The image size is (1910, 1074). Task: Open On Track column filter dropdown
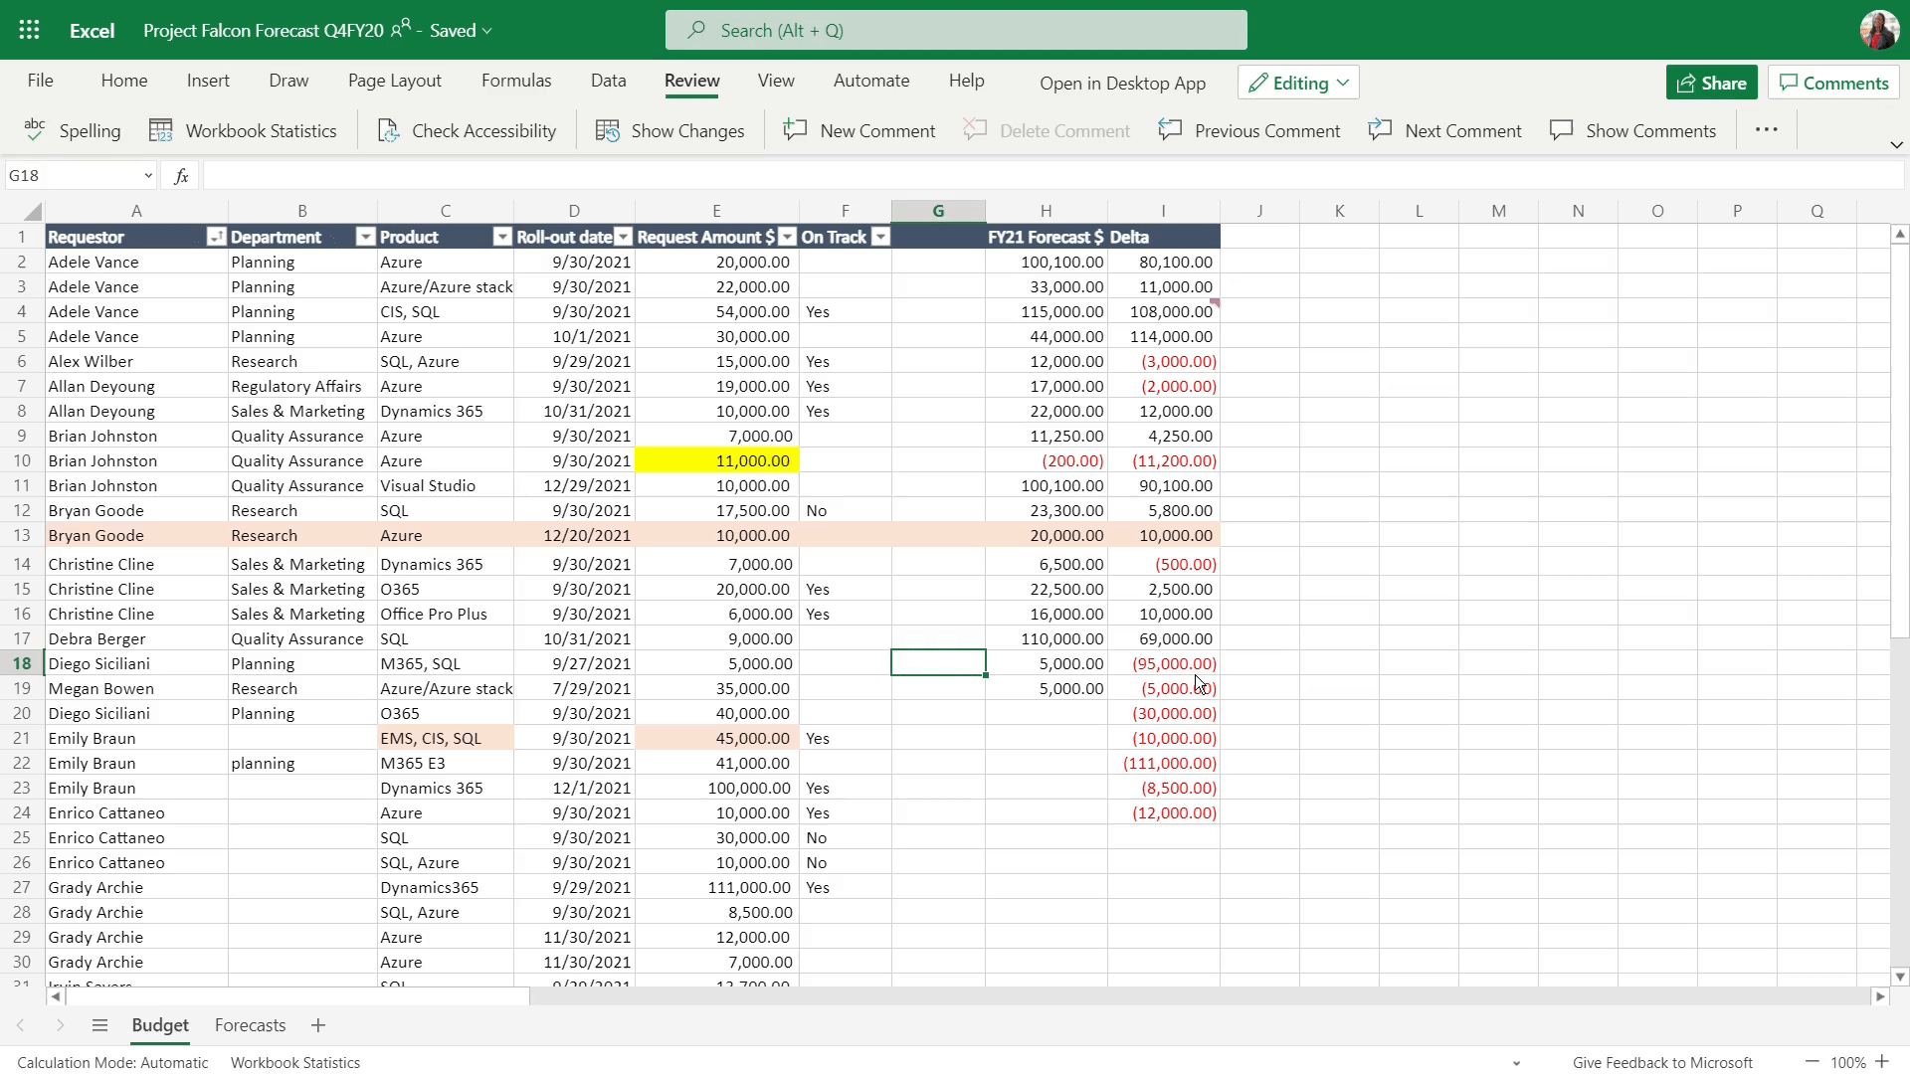[880, 237]
